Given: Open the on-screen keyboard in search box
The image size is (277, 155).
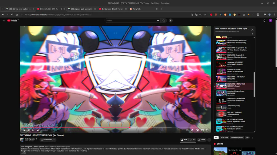Looking at the screenshot, I should 158,21.
